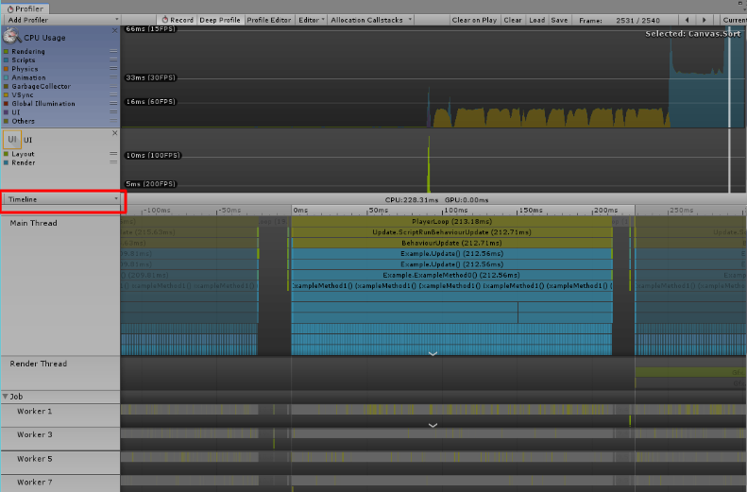Click the Render Thread label
Image resolution: width=747 pixels, height=492 pixels.
coord(38,364)
